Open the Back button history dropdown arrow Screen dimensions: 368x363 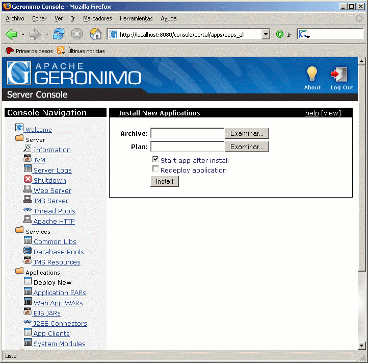click(x=23, y=35)
